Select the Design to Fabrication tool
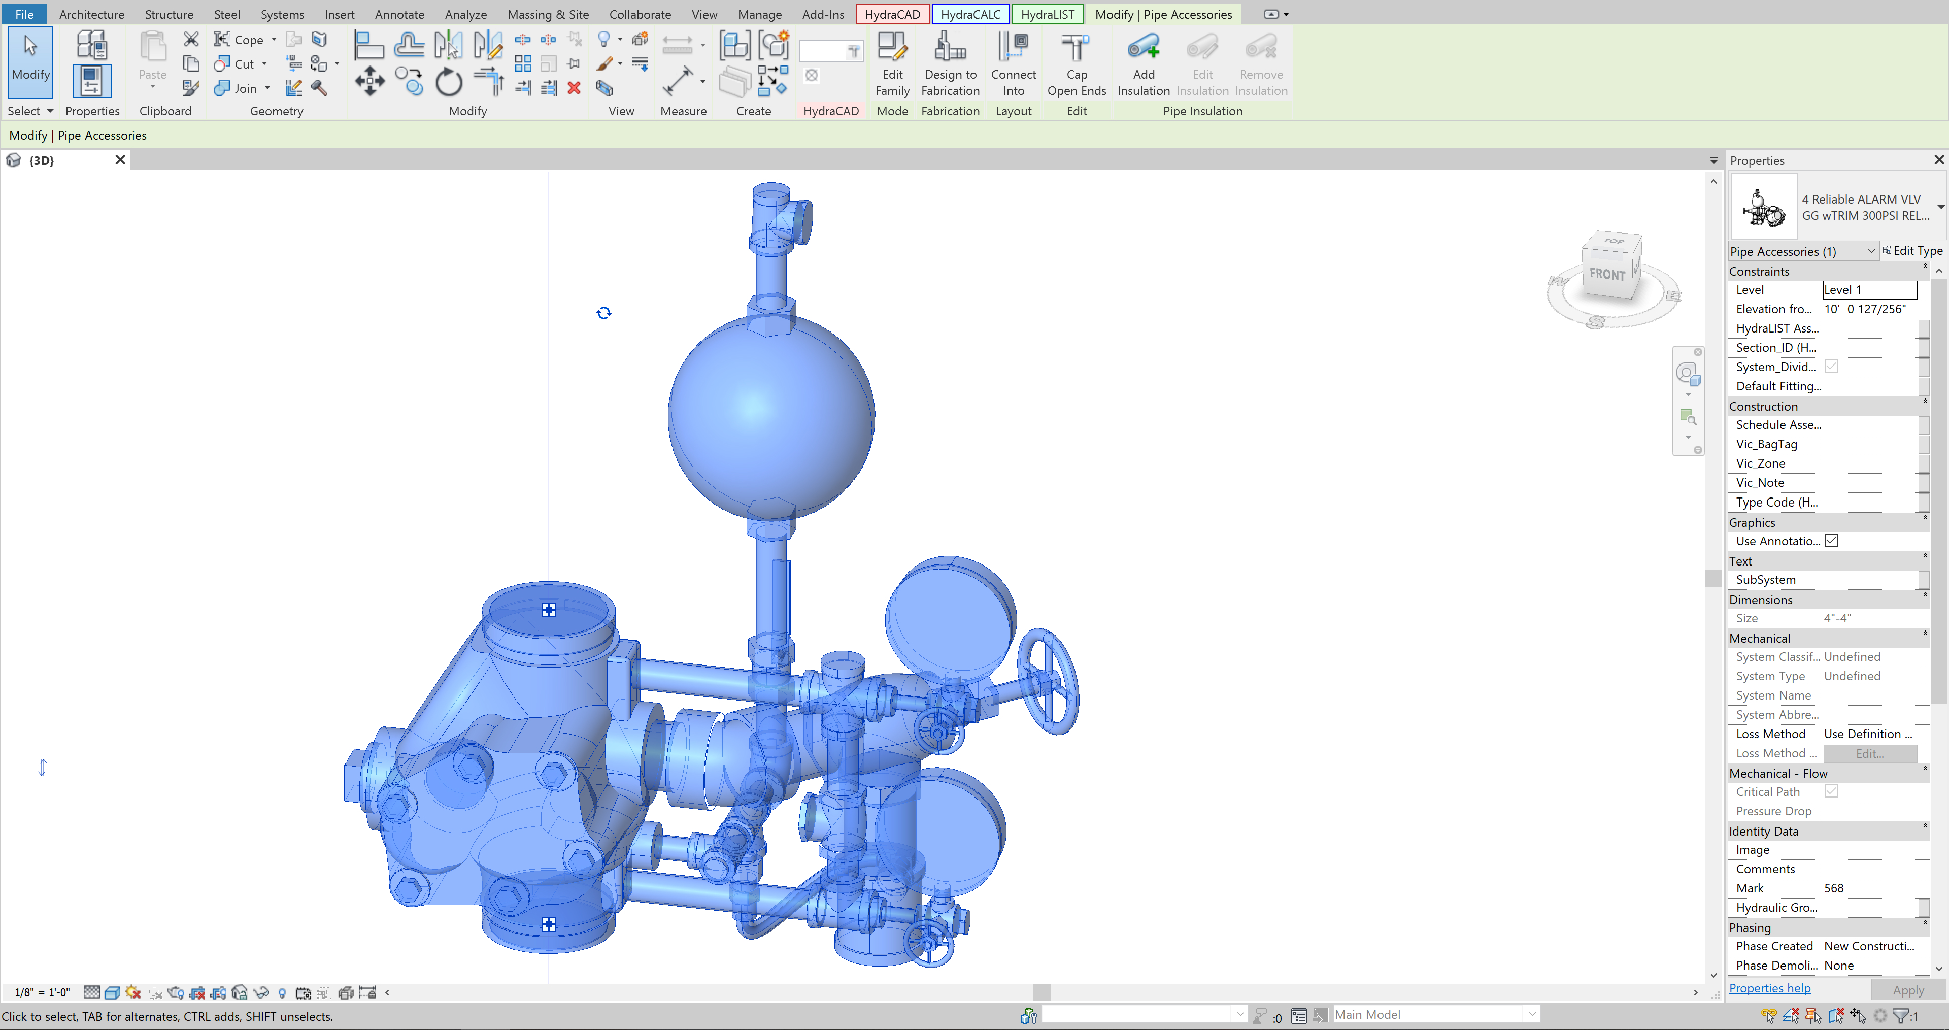 click(x=950, y=64)
